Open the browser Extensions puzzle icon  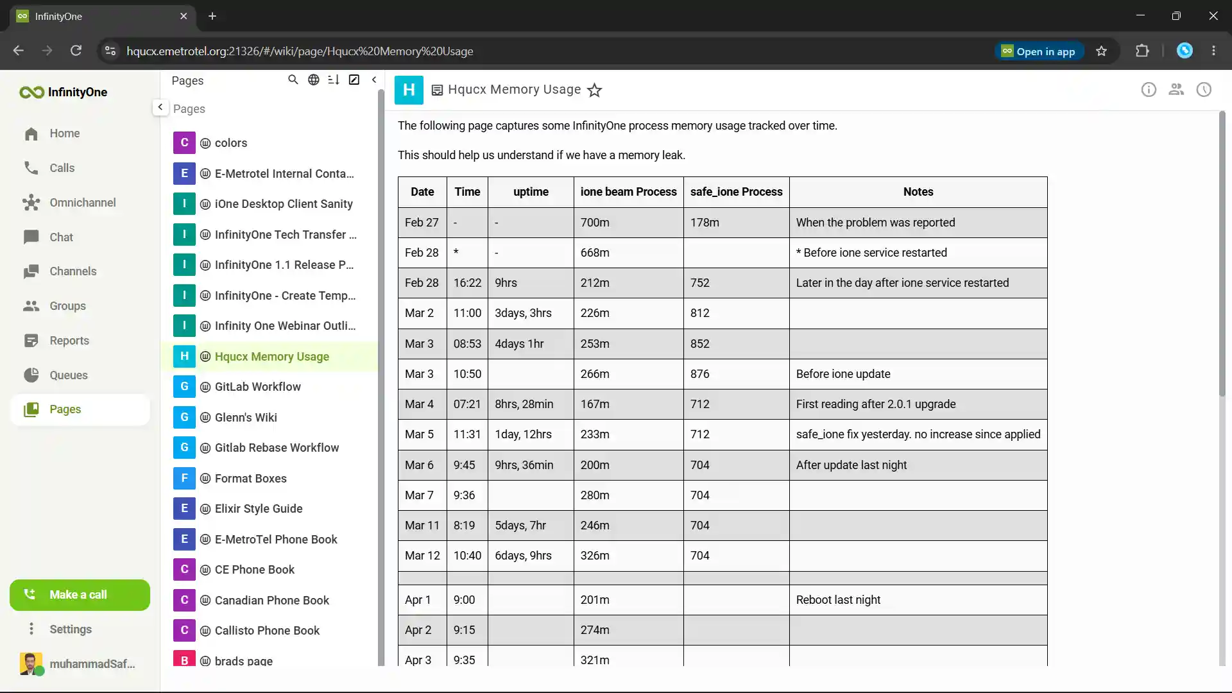(1142, 51)
